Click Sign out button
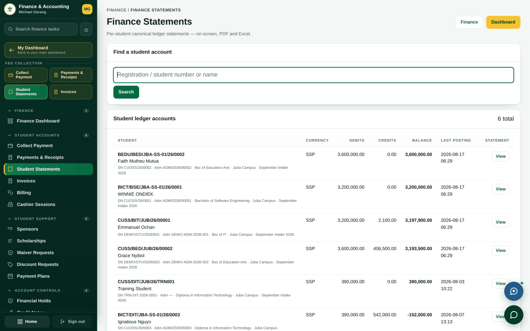530x331 pixels. tap(72, 322)
